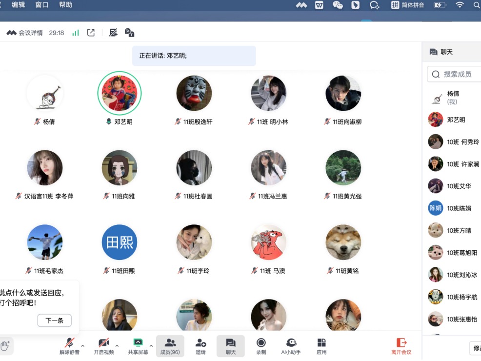
Task: Expand video options arrow next to 开启视频
Action: (117, 346)
